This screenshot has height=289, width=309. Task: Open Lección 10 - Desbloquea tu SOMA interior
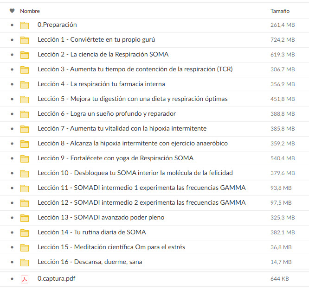click(135, 173)
